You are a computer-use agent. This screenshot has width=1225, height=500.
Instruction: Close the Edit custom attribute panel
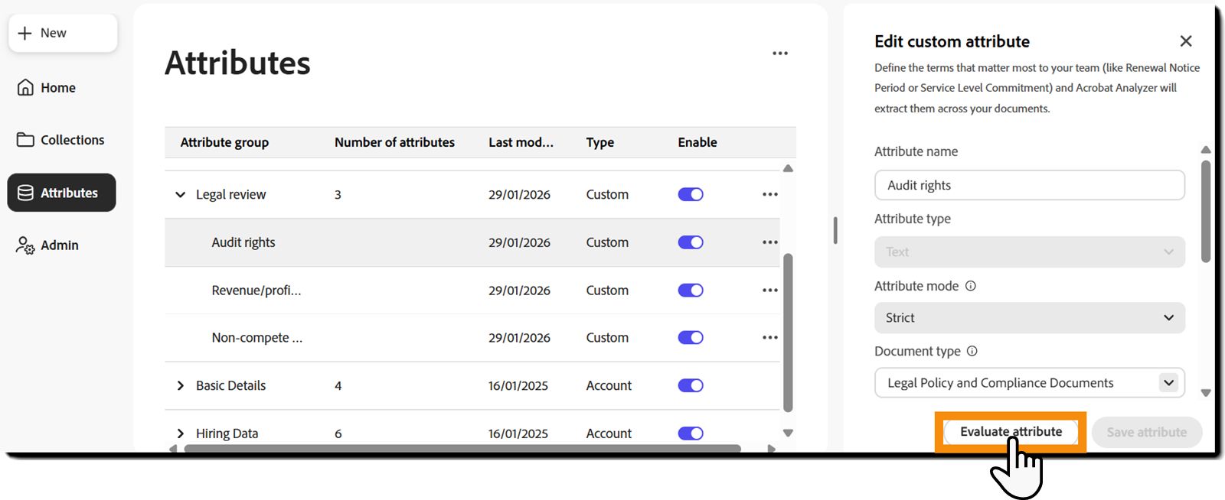click(1186, 41)
